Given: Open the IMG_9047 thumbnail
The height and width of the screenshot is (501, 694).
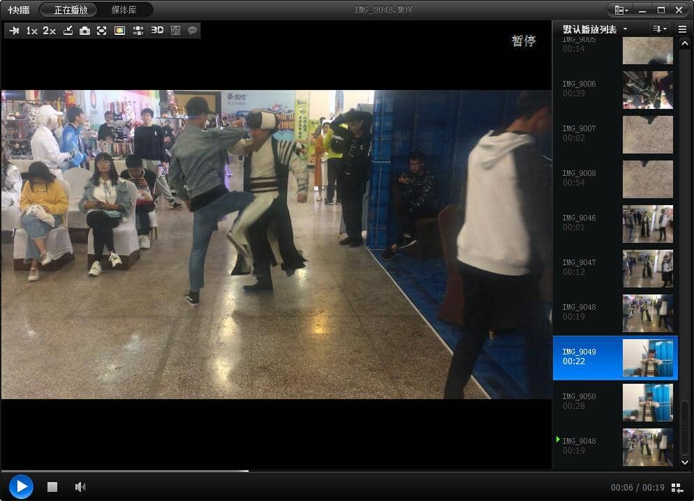Looking at the screenshot, I should pos(647,269).
